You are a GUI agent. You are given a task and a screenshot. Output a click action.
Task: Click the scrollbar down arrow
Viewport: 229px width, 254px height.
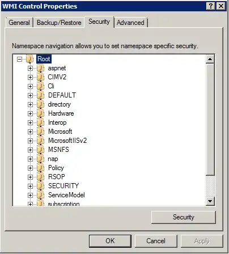210,201
